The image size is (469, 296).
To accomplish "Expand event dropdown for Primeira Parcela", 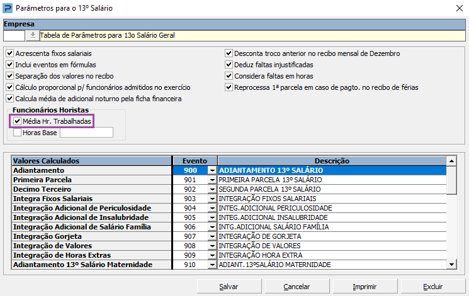I will click(x=212, y=180).
